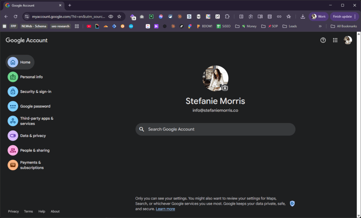Open Google apps grid launcher
The image size is (361, 218).
pos(335,40)
